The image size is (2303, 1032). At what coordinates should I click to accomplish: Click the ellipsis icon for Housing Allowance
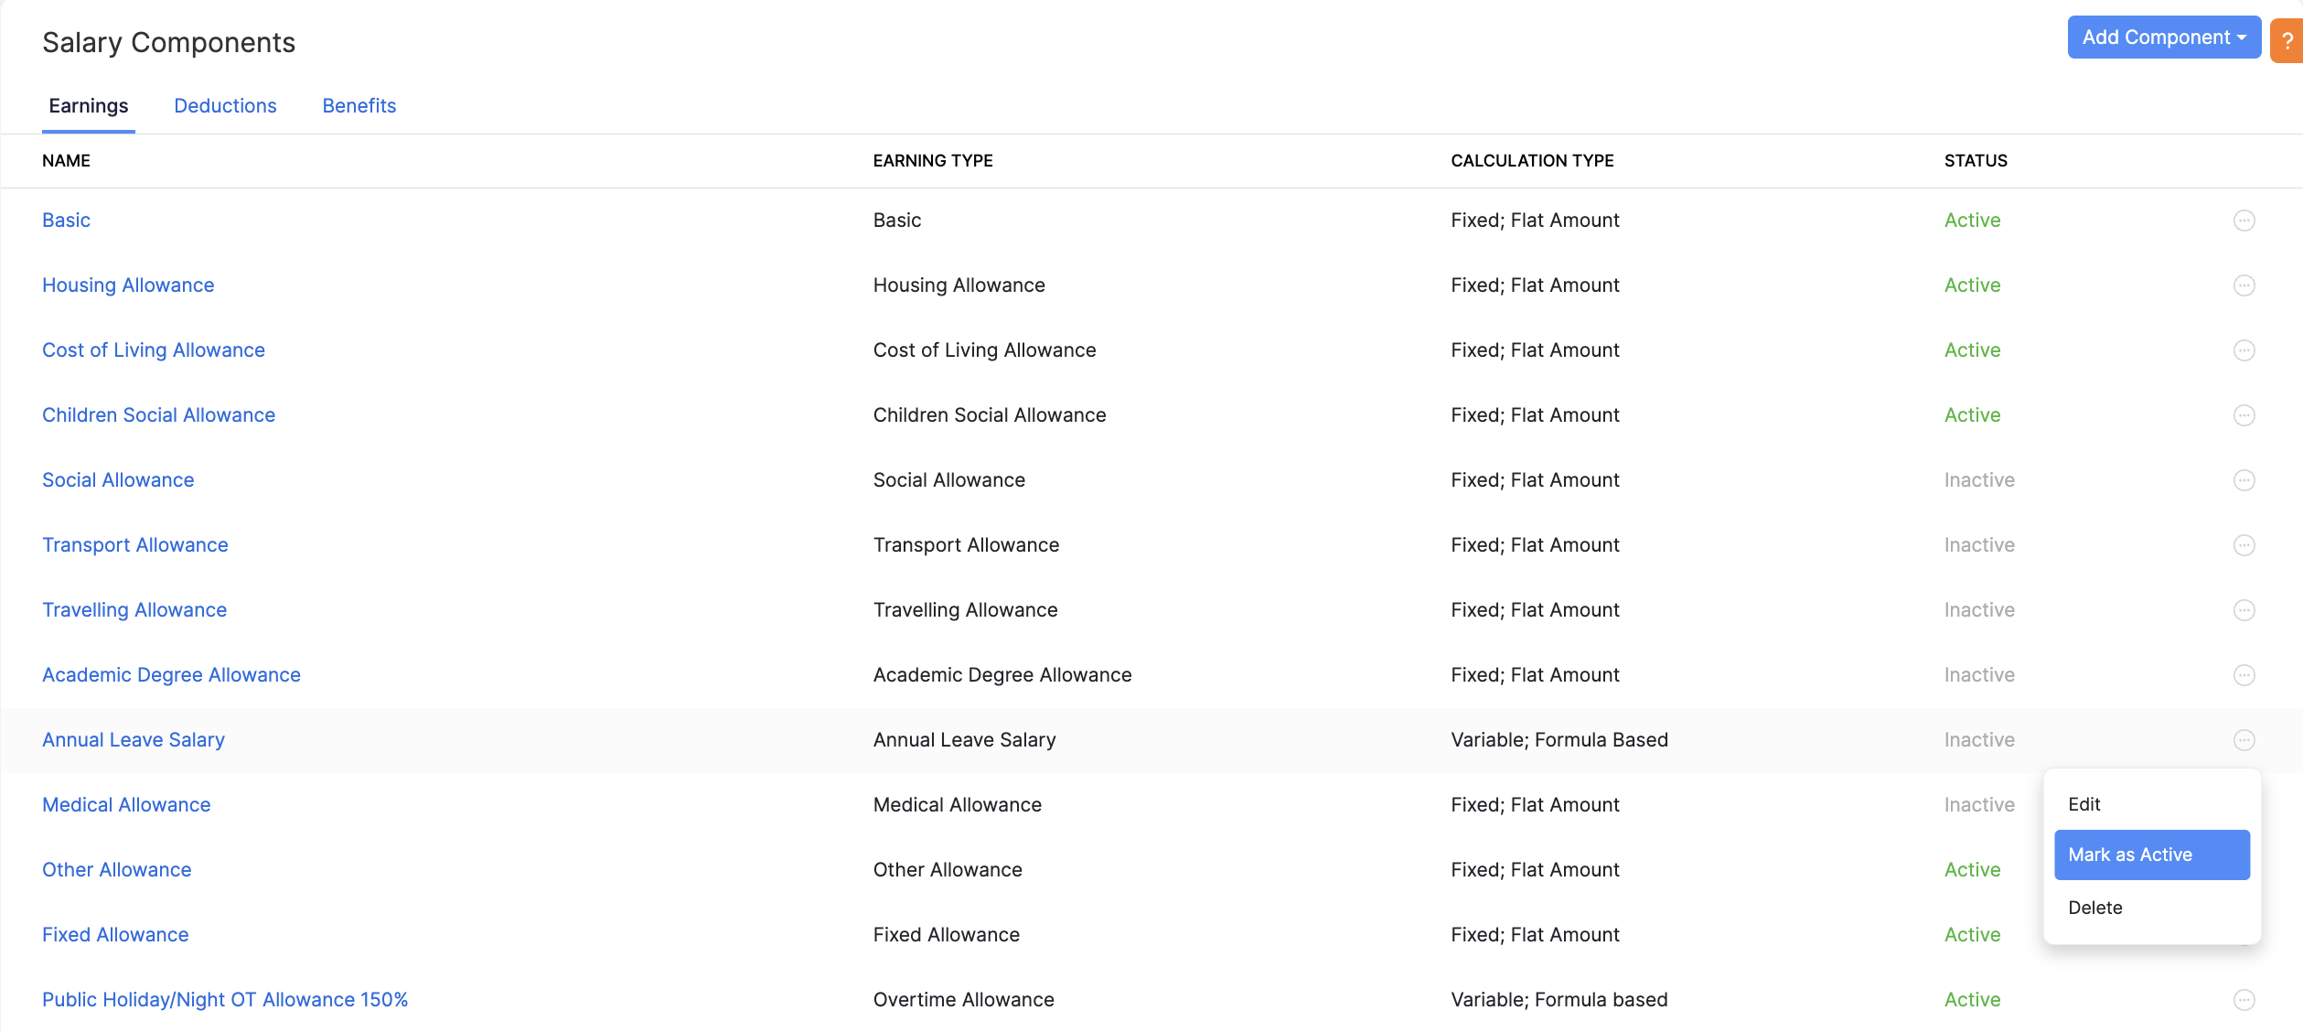coord(2244,285)
